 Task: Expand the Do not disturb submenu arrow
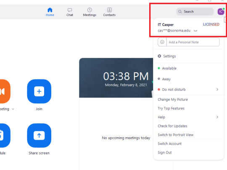(x=217, y=90)
